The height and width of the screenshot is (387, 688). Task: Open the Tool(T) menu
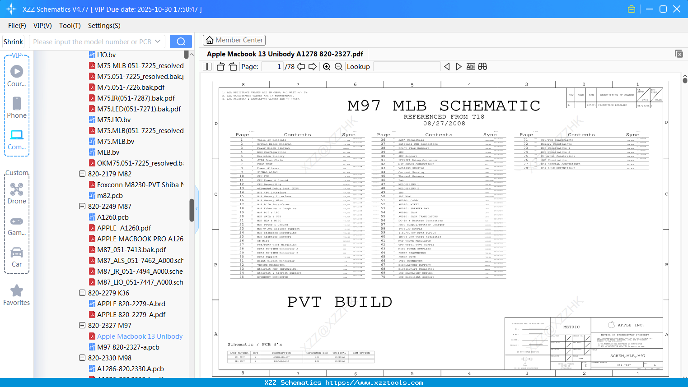coord(70,26)
